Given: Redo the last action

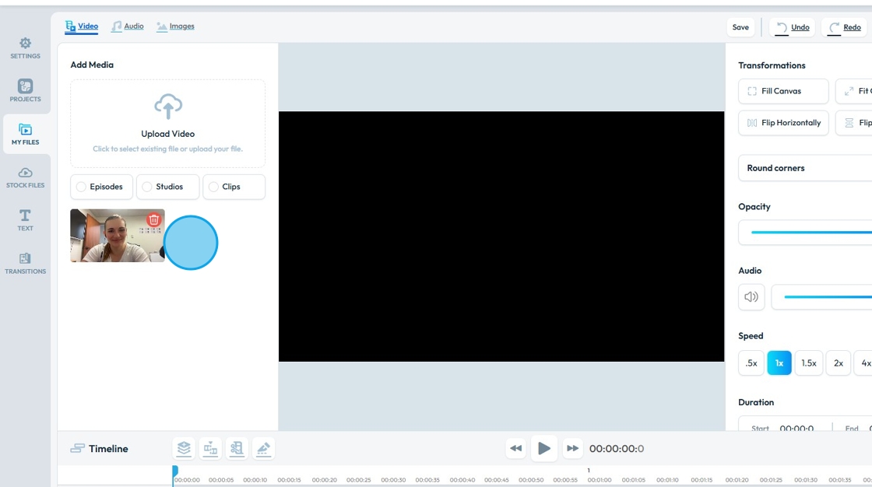Looking at the screenshot, I should click(844, 27).
